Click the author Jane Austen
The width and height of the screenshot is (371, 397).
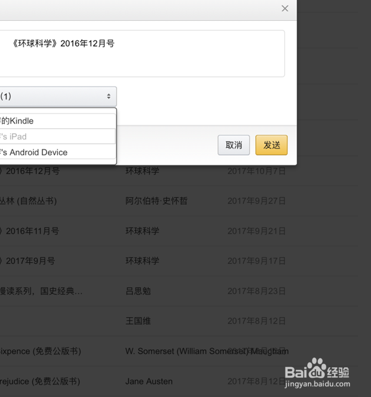coord(149,381)
